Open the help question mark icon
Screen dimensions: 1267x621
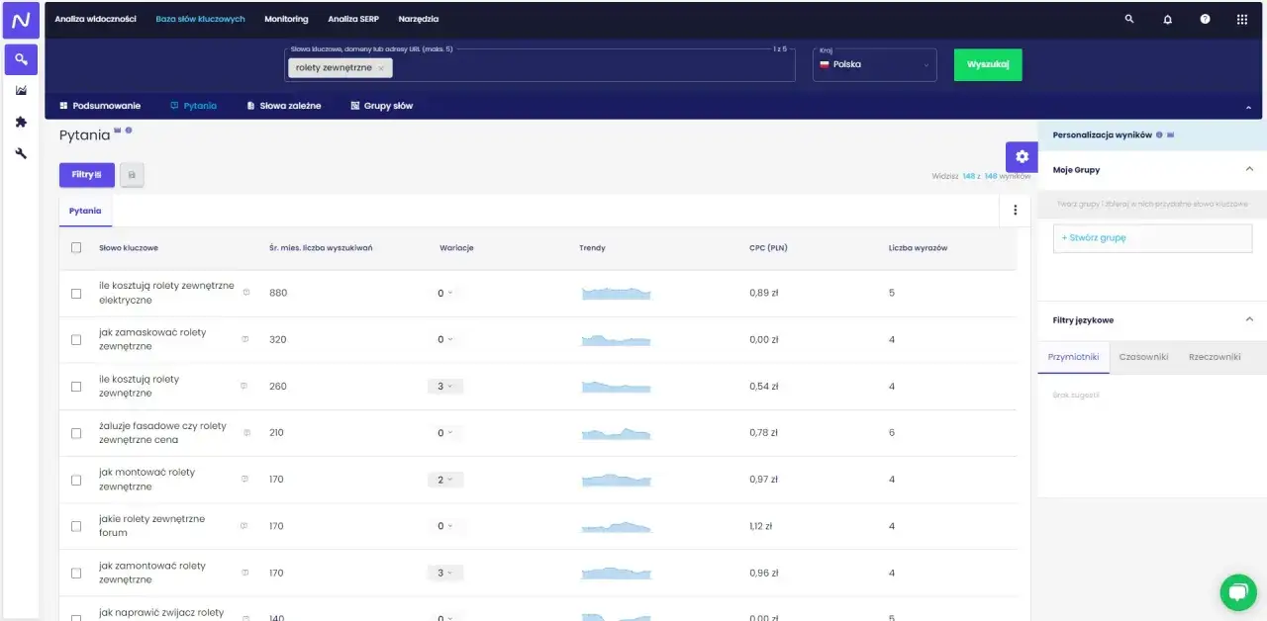tap(1205, 19)
